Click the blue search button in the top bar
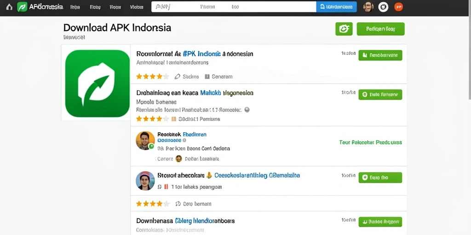This screenshot has height=235, width=471. 336,6
